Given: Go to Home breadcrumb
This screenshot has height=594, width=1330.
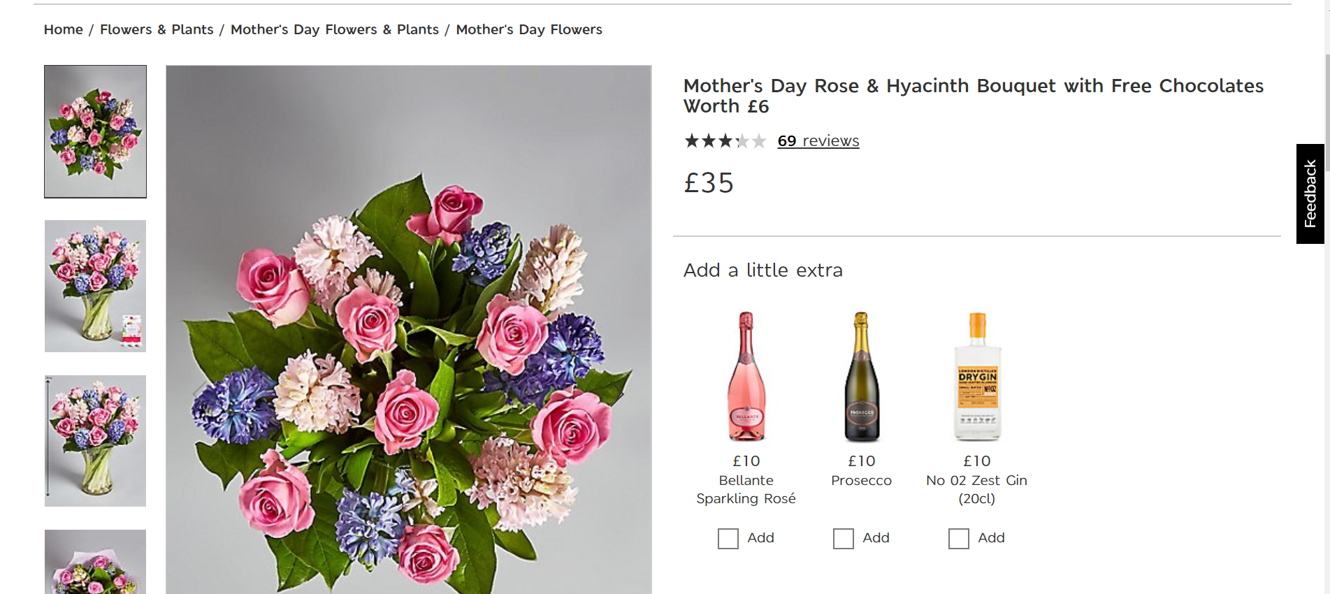Looking at the screenshot, I should 64,29.
